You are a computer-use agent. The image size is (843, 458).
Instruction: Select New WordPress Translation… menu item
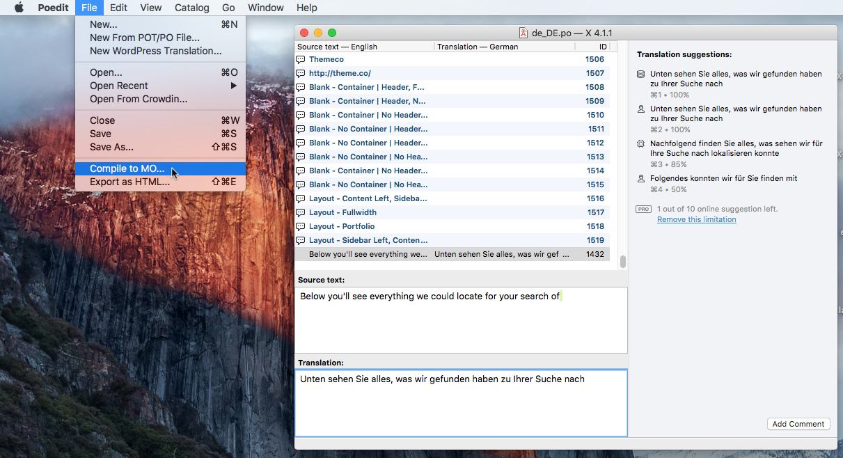(160, 51)
